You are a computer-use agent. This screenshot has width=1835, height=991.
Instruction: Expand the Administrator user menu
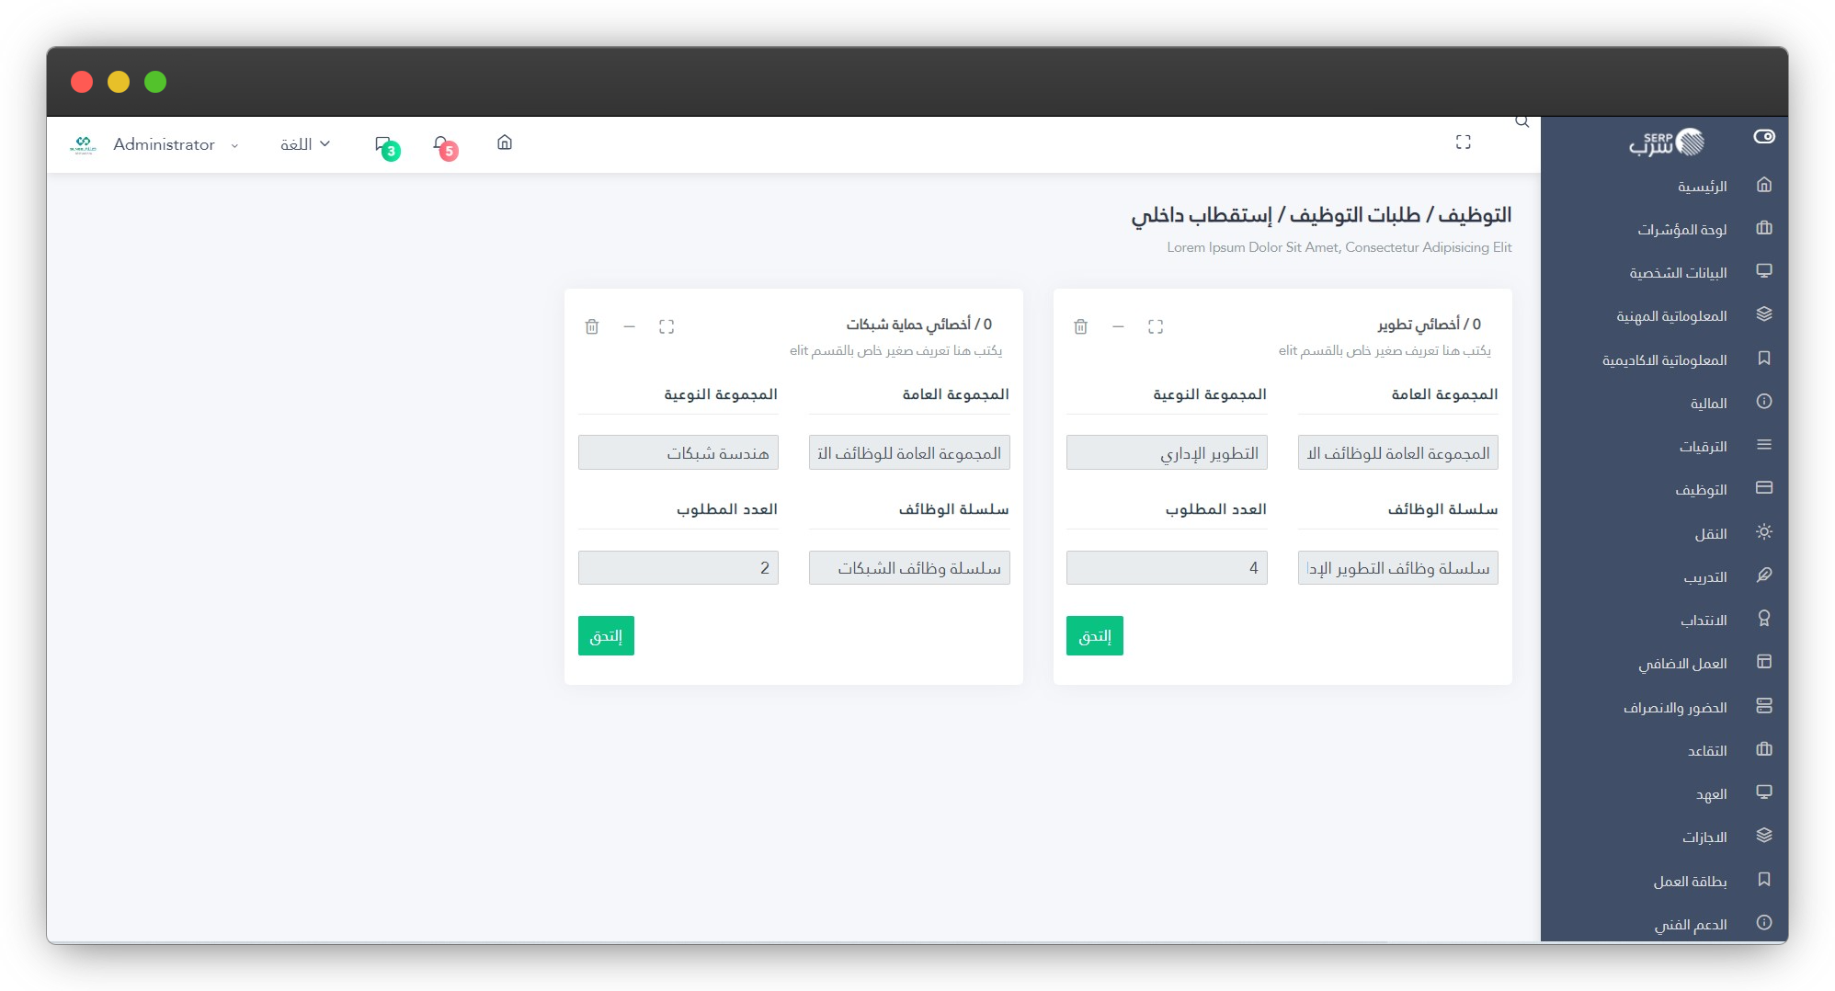point(175,144)
